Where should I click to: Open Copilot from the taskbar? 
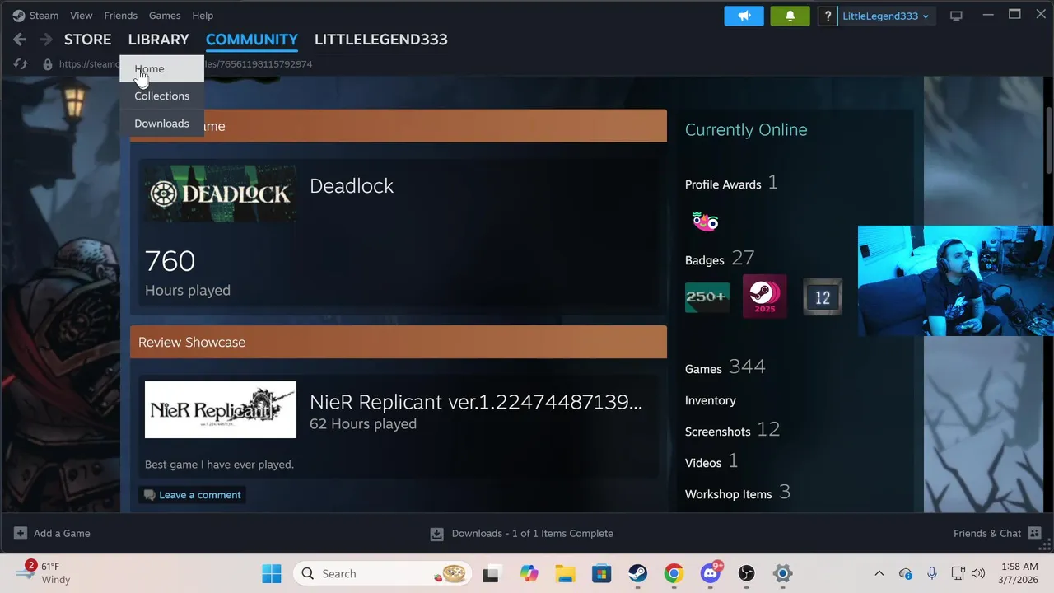[529, 573]
